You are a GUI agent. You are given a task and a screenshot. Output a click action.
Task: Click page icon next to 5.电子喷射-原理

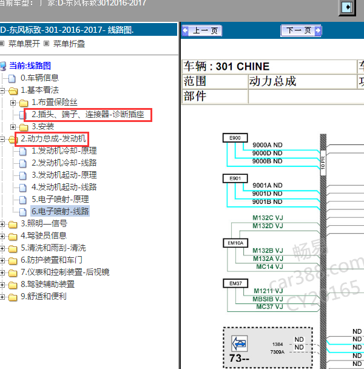click(23, 200)
